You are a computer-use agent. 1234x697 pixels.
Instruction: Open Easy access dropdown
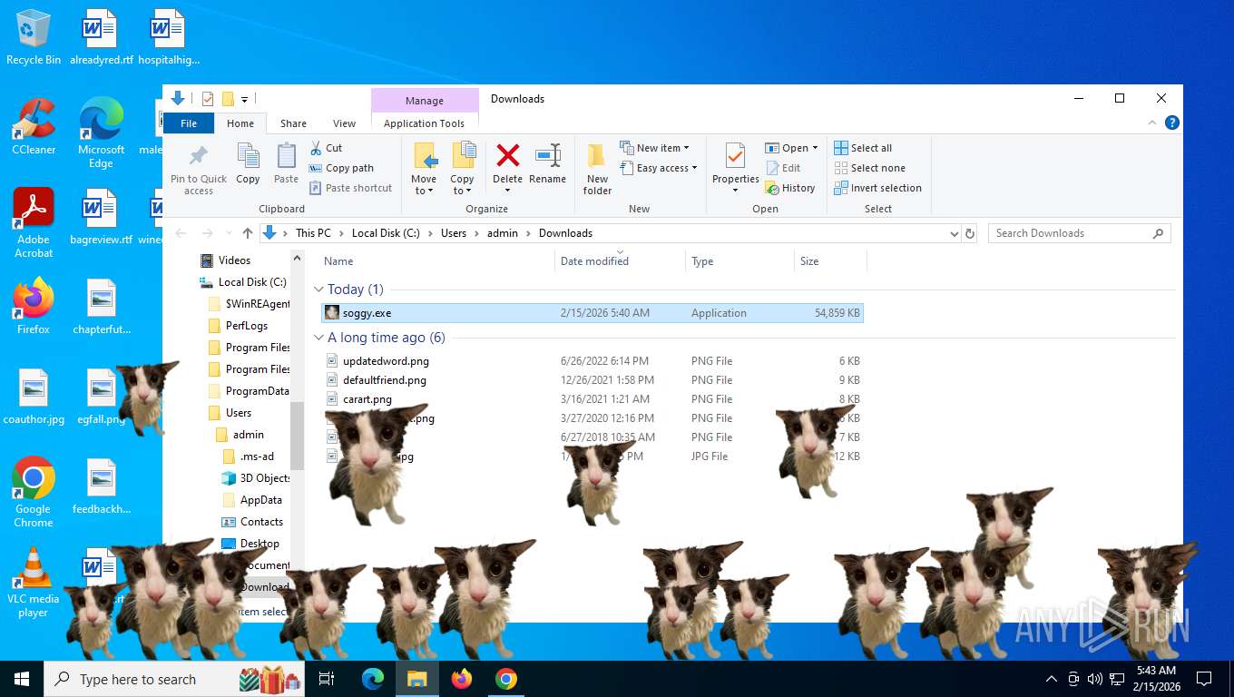[x=659, y=168]
